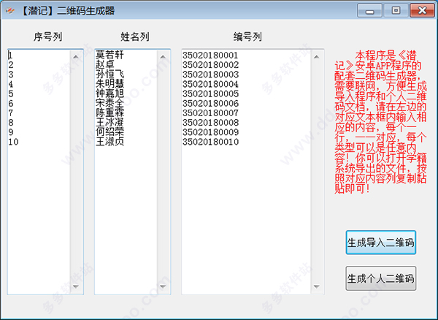Place cursor on name 王冰凝

click(109, 123)
